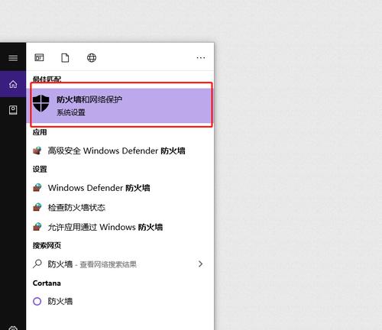This screenshot has height=330, width=382.
Task: Click the 设置 section header
Action: click(x=40, y=169)
